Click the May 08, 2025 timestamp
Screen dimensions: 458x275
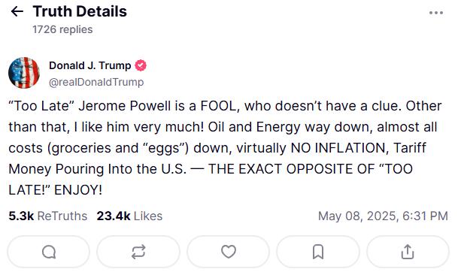pyautogui.click(x=383, y=216)
